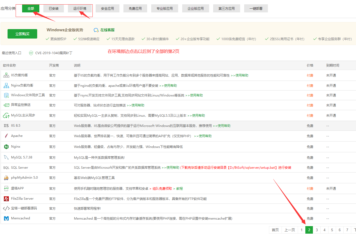Open 使用帮助 for IIS 8.5

[222, 126]
